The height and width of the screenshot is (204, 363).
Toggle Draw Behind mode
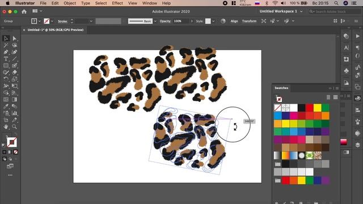(x=10, y=159)
